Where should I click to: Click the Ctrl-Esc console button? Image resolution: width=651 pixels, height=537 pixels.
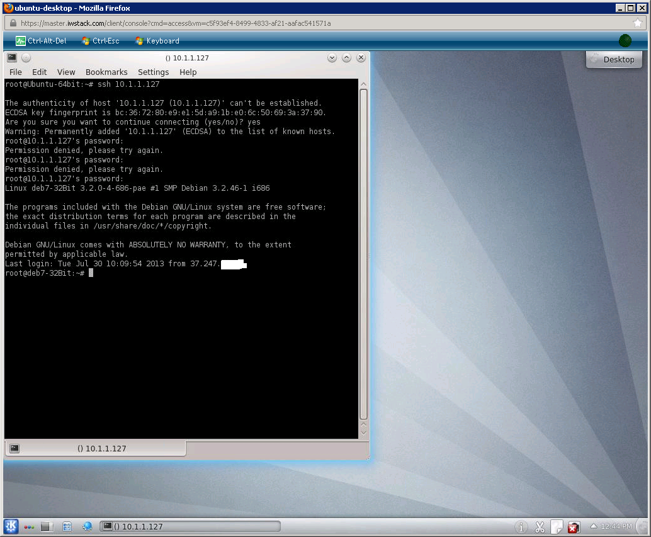[100, 41]
